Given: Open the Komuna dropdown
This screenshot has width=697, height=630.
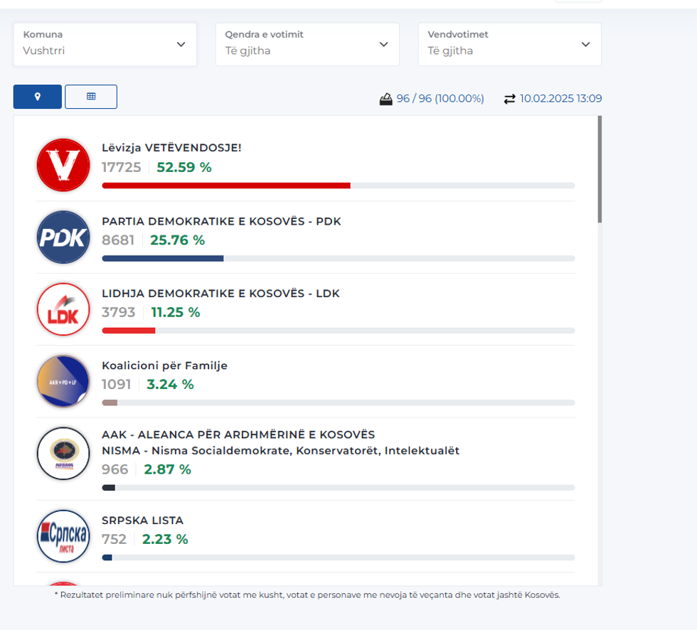Looking at the screenshot, I should (x=105, y=44).
